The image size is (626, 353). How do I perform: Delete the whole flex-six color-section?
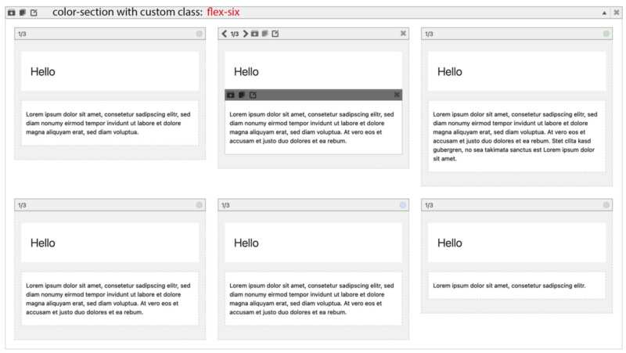[617, 13]
